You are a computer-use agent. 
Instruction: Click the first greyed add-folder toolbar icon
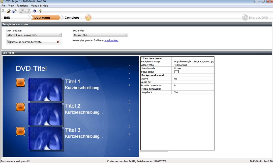click(21, 11)
